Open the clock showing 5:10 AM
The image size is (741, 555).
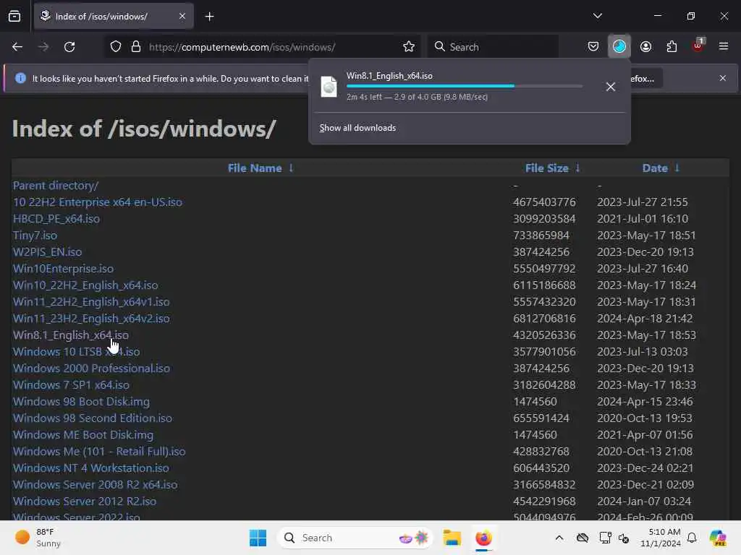pyautogui.click(x=660, y=538)
